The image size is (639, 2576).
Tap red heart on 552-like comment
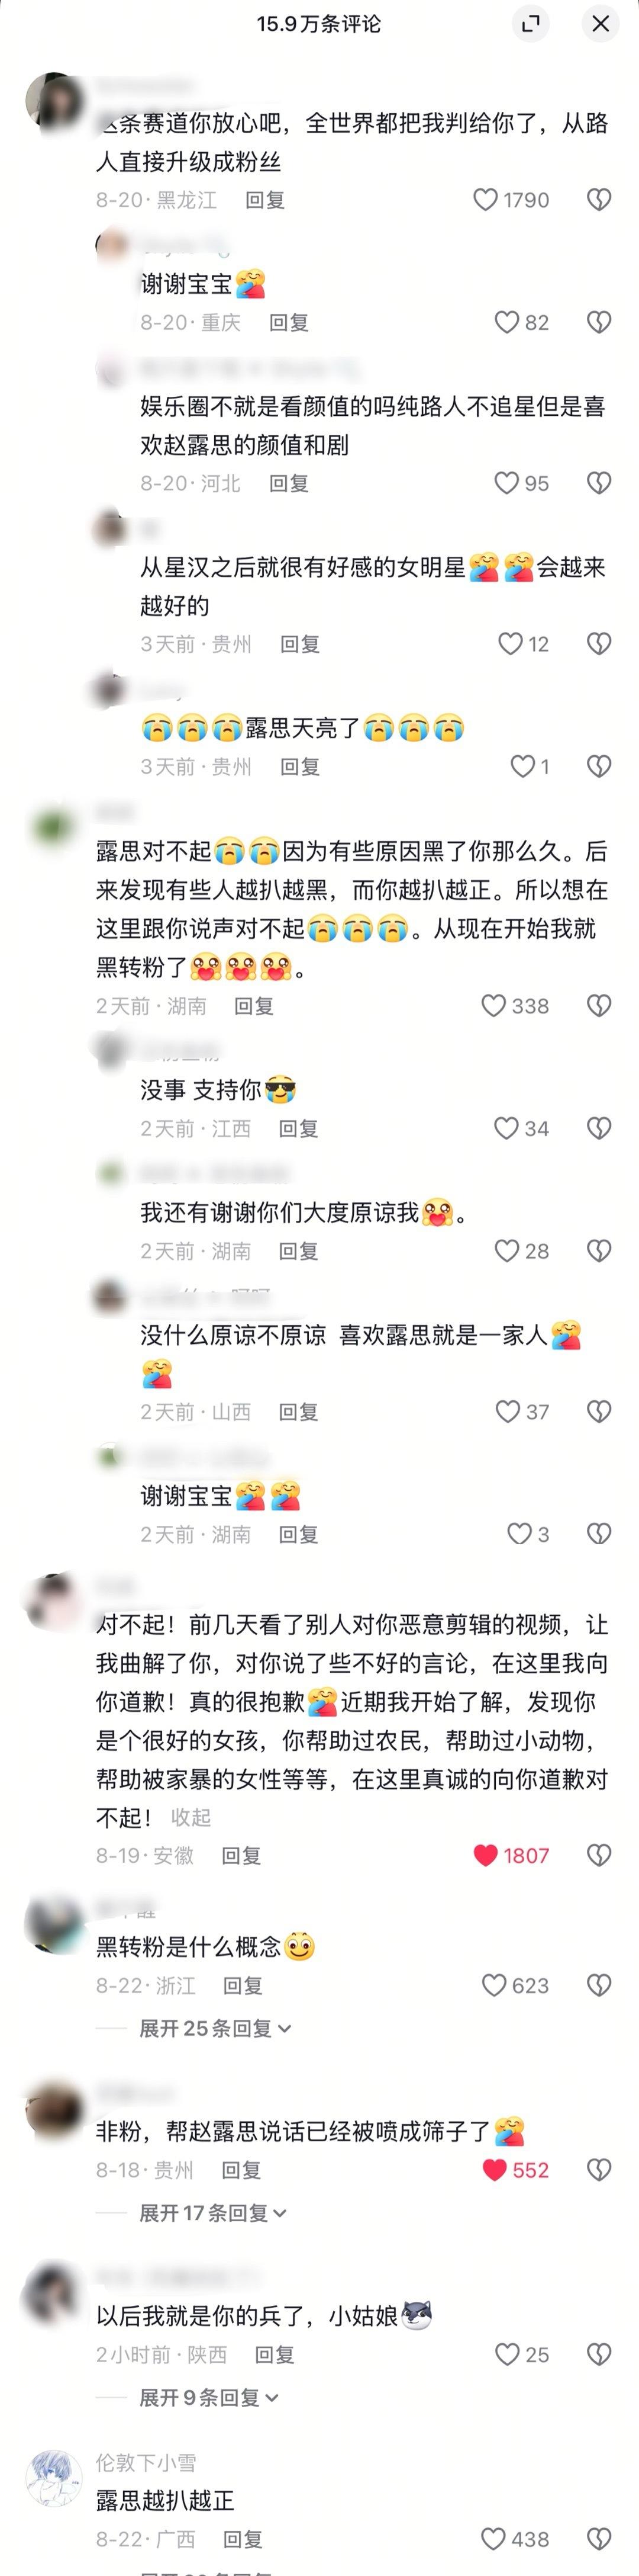pyautogui.click(x=494, y=2170)
